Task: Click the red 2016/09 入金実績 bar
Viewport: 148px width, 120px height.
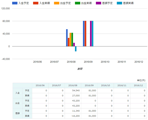Action: [86, 33]
